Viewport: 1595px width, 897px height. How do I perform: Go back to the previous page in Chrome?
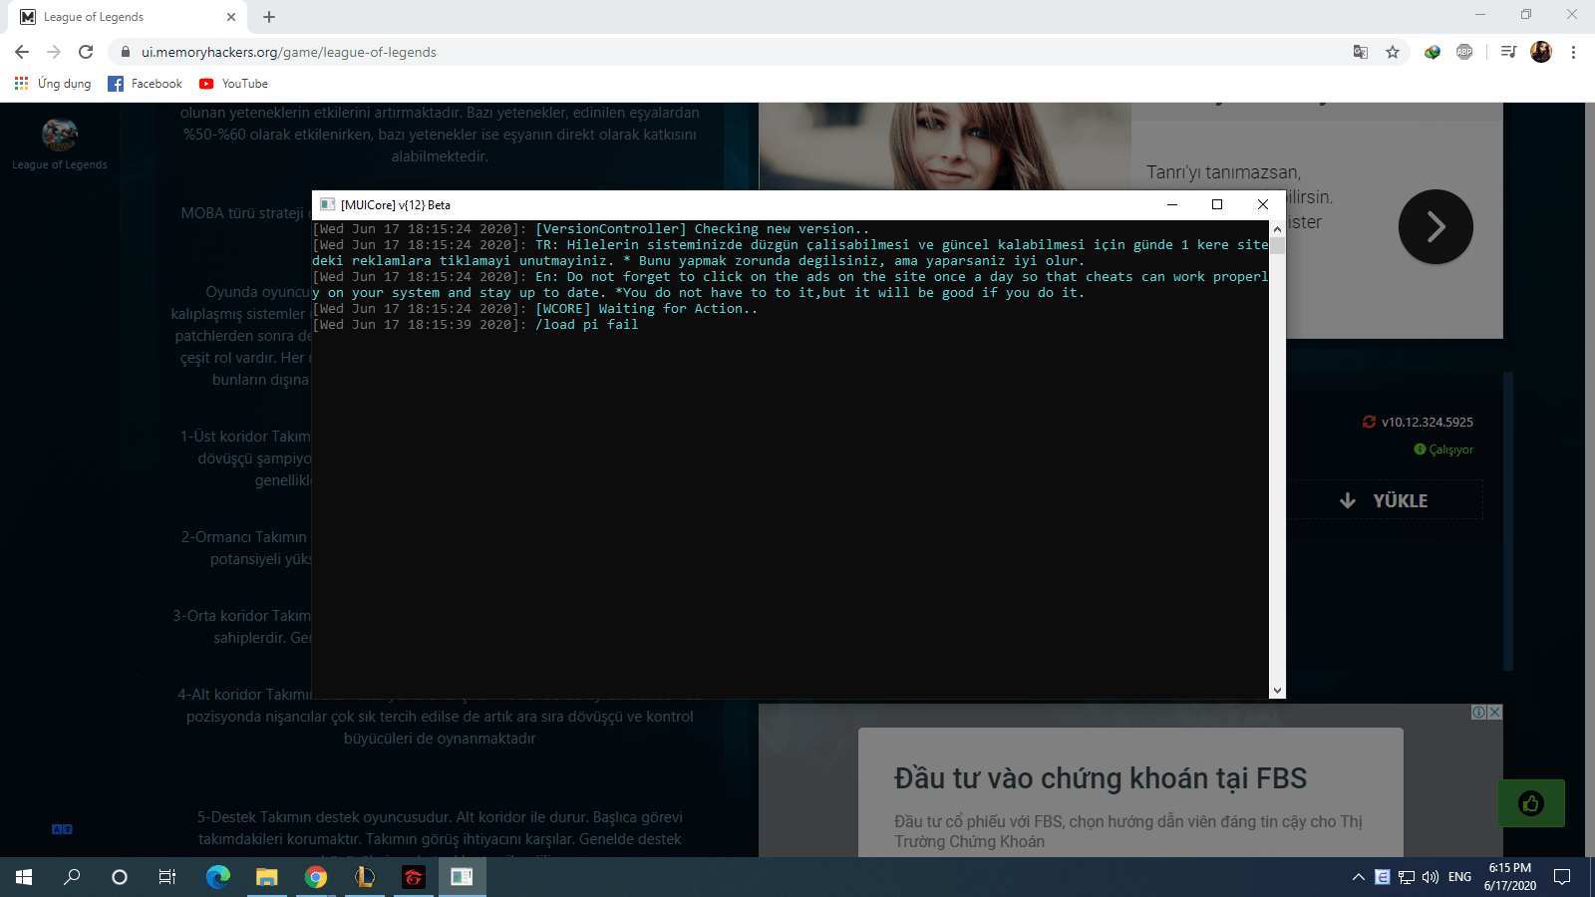point(22,52)
